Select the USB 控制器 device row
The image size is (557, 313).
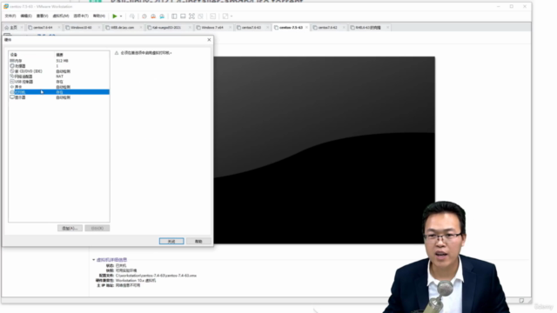59,82
